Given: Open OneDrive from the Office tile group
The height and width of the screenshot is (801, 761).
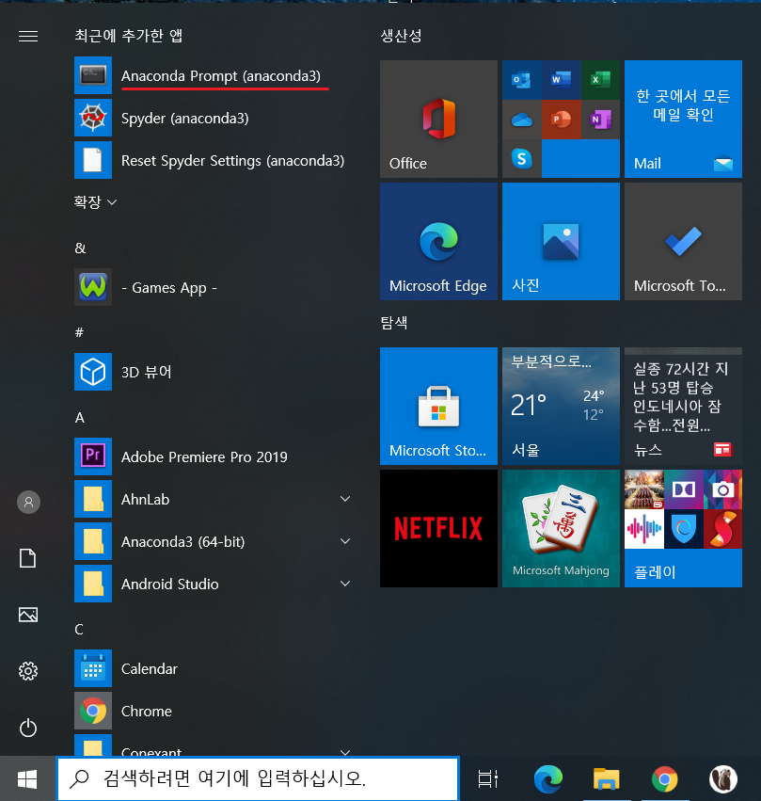Looking at the screenshot, I should 522,119.
